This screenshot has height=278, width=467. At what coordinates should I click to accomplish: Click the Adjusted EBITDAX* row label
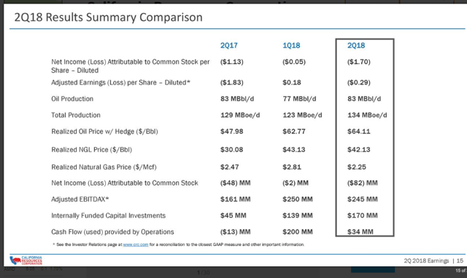click(x=80, y=199)
